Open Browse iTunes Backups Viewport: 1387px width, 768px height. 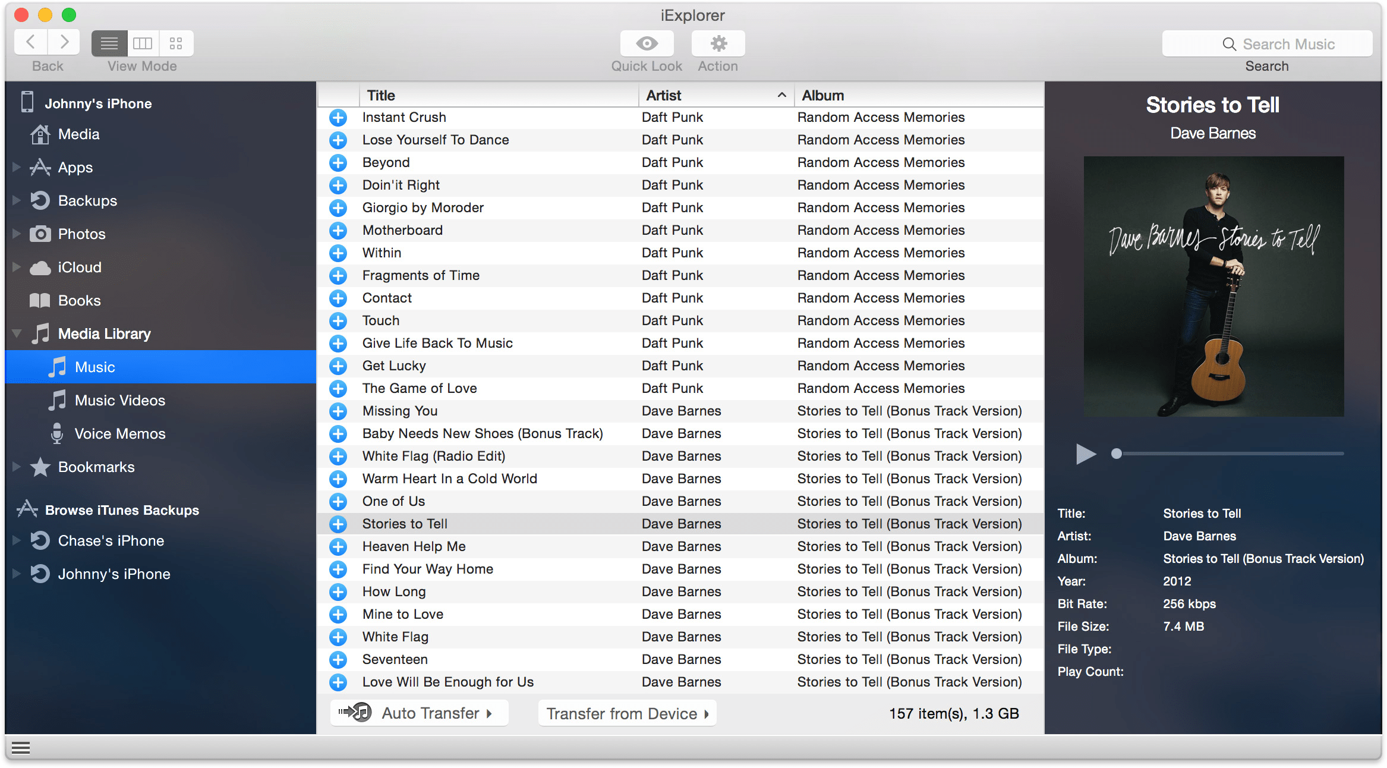coord(122,509)
